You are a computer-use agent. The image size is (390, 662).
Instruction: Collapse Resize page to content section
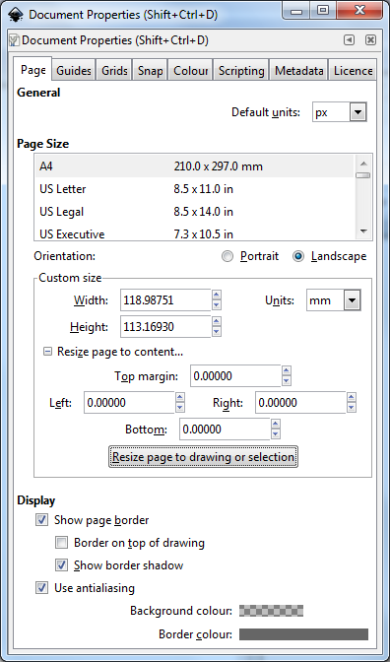tap(47, 352)
